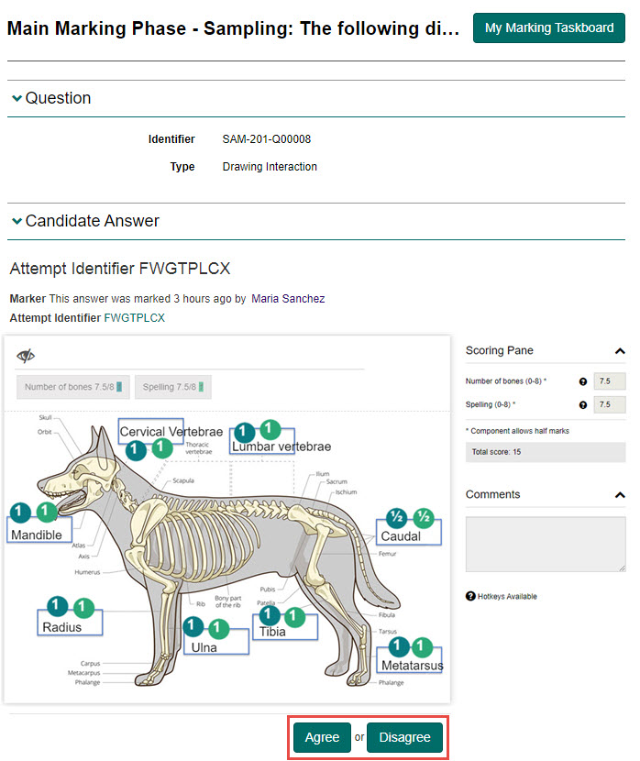Image resolution: width=640 pixels, height=761 pixels.
Task: Click the dark mark badge above Tibia
Action: [x=269, y=616]
